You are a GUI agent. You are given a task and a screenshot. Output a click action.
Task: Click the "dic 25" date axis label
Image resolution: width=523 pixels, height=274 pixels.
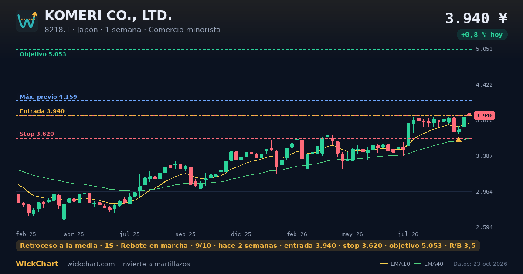241,234
